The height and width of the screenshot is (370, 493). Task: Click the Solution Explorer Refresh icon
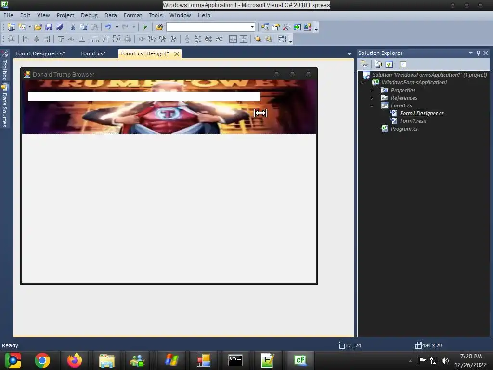click(389, 64)
